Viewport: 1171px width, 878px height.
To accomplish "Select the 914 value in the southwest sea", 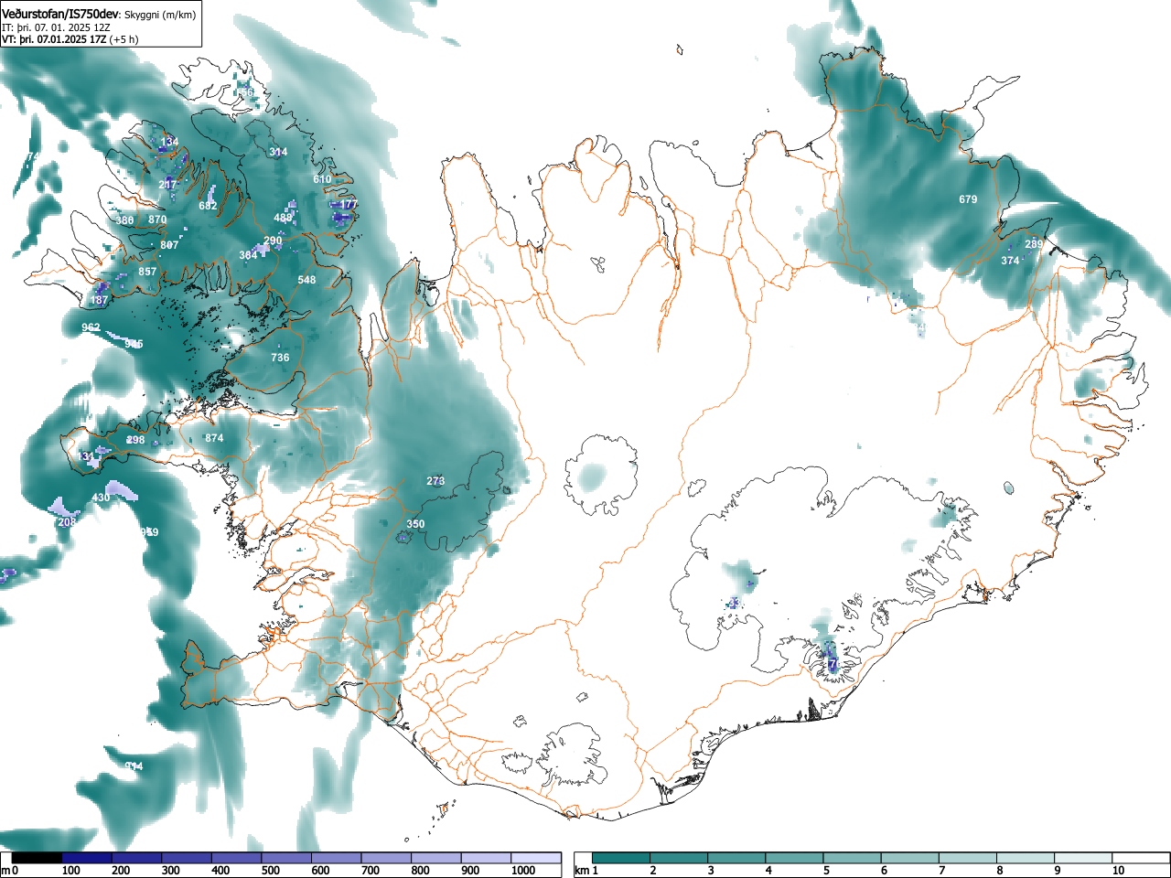I will pyautogui.click(x=134, y=766).
